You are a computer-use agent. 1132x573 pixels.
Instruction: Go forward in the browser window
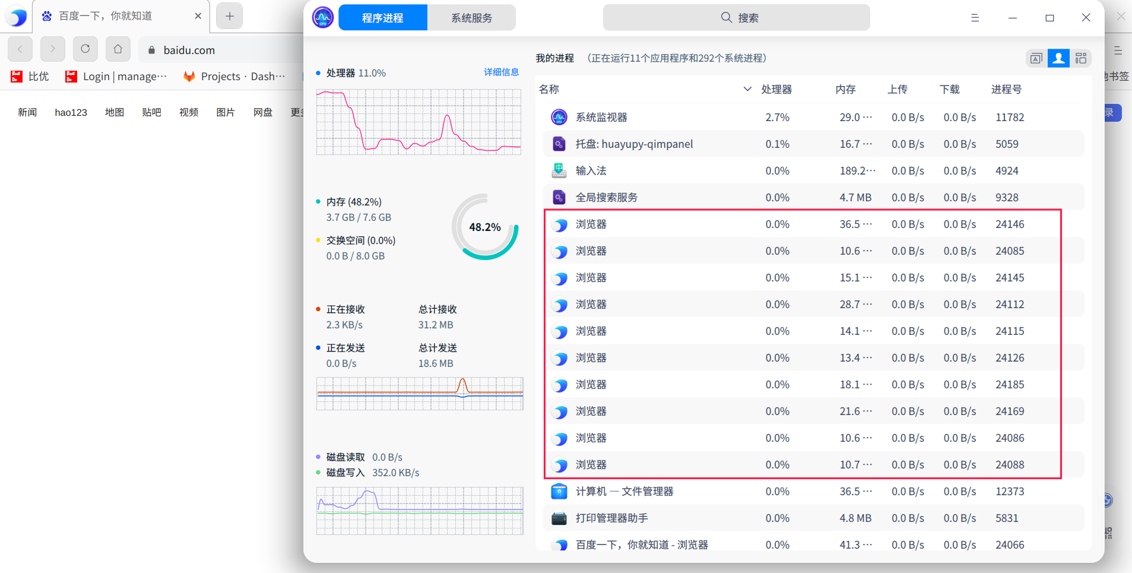coord(53,49)
